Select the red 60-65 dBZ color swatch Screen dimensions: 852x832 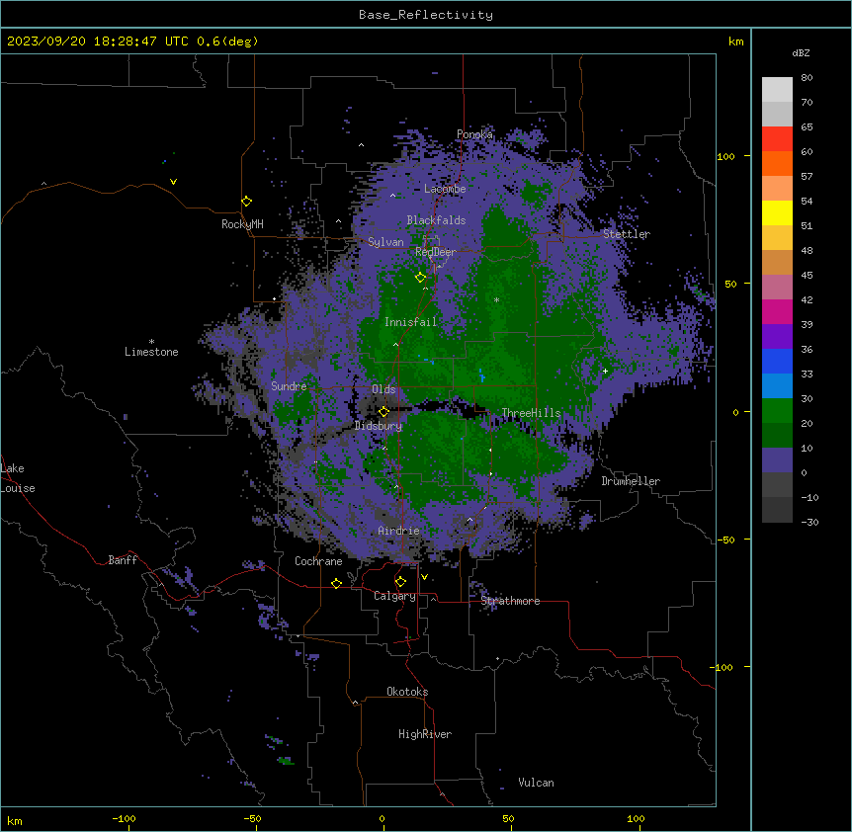[x=777, y=139]
